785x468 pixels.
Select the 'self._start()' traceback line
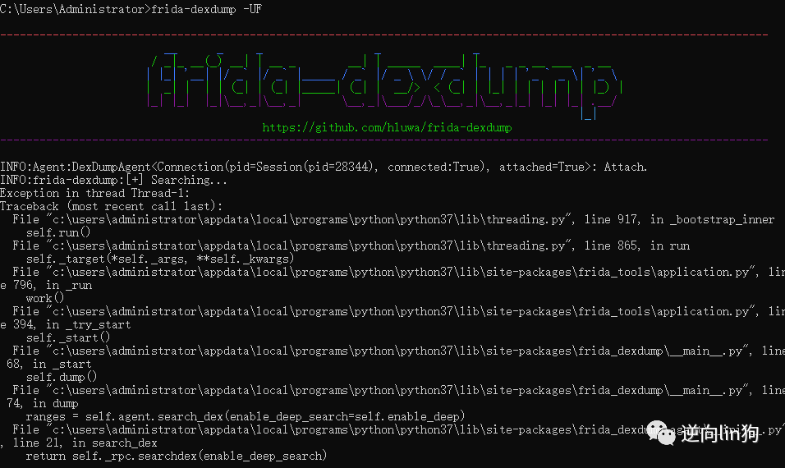click(68, 337)
